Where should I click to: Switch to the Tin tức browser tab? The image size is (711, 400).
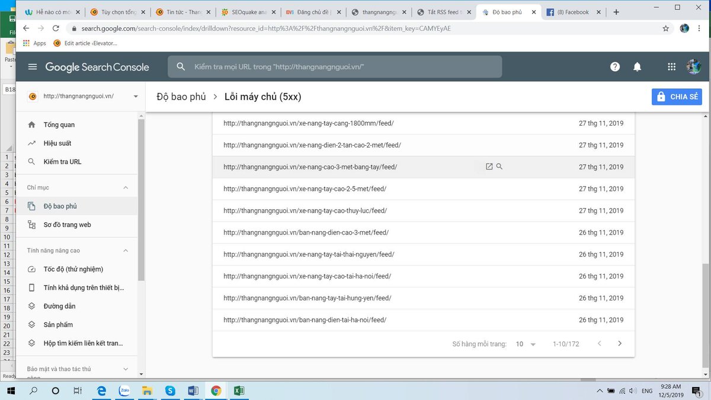tap(182, 12)
